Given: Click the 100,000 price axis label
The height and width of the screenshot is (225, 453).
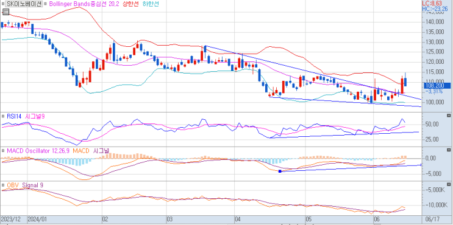Looking at the screenshot, I should pyautogui.click(x=435, y=102).
